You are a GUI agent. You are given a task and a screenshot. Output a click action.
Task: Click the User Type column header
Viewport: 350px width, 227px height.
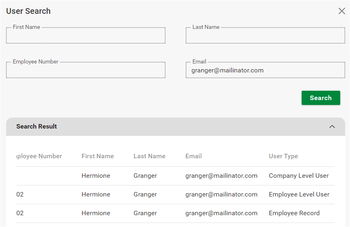pos(283,156)
